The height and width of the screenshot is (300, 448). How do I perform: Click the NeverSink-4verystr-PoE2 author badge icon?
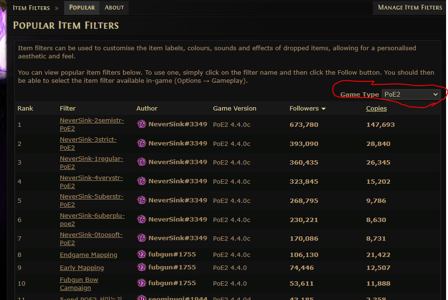click(x=141, y=181)
